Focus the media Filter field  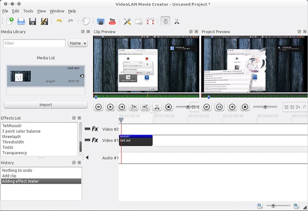(34, 43)
